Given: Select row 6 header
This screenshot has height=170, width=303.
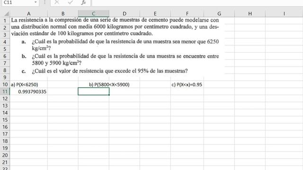Looking at the screenshot, I should coord(5,56).
